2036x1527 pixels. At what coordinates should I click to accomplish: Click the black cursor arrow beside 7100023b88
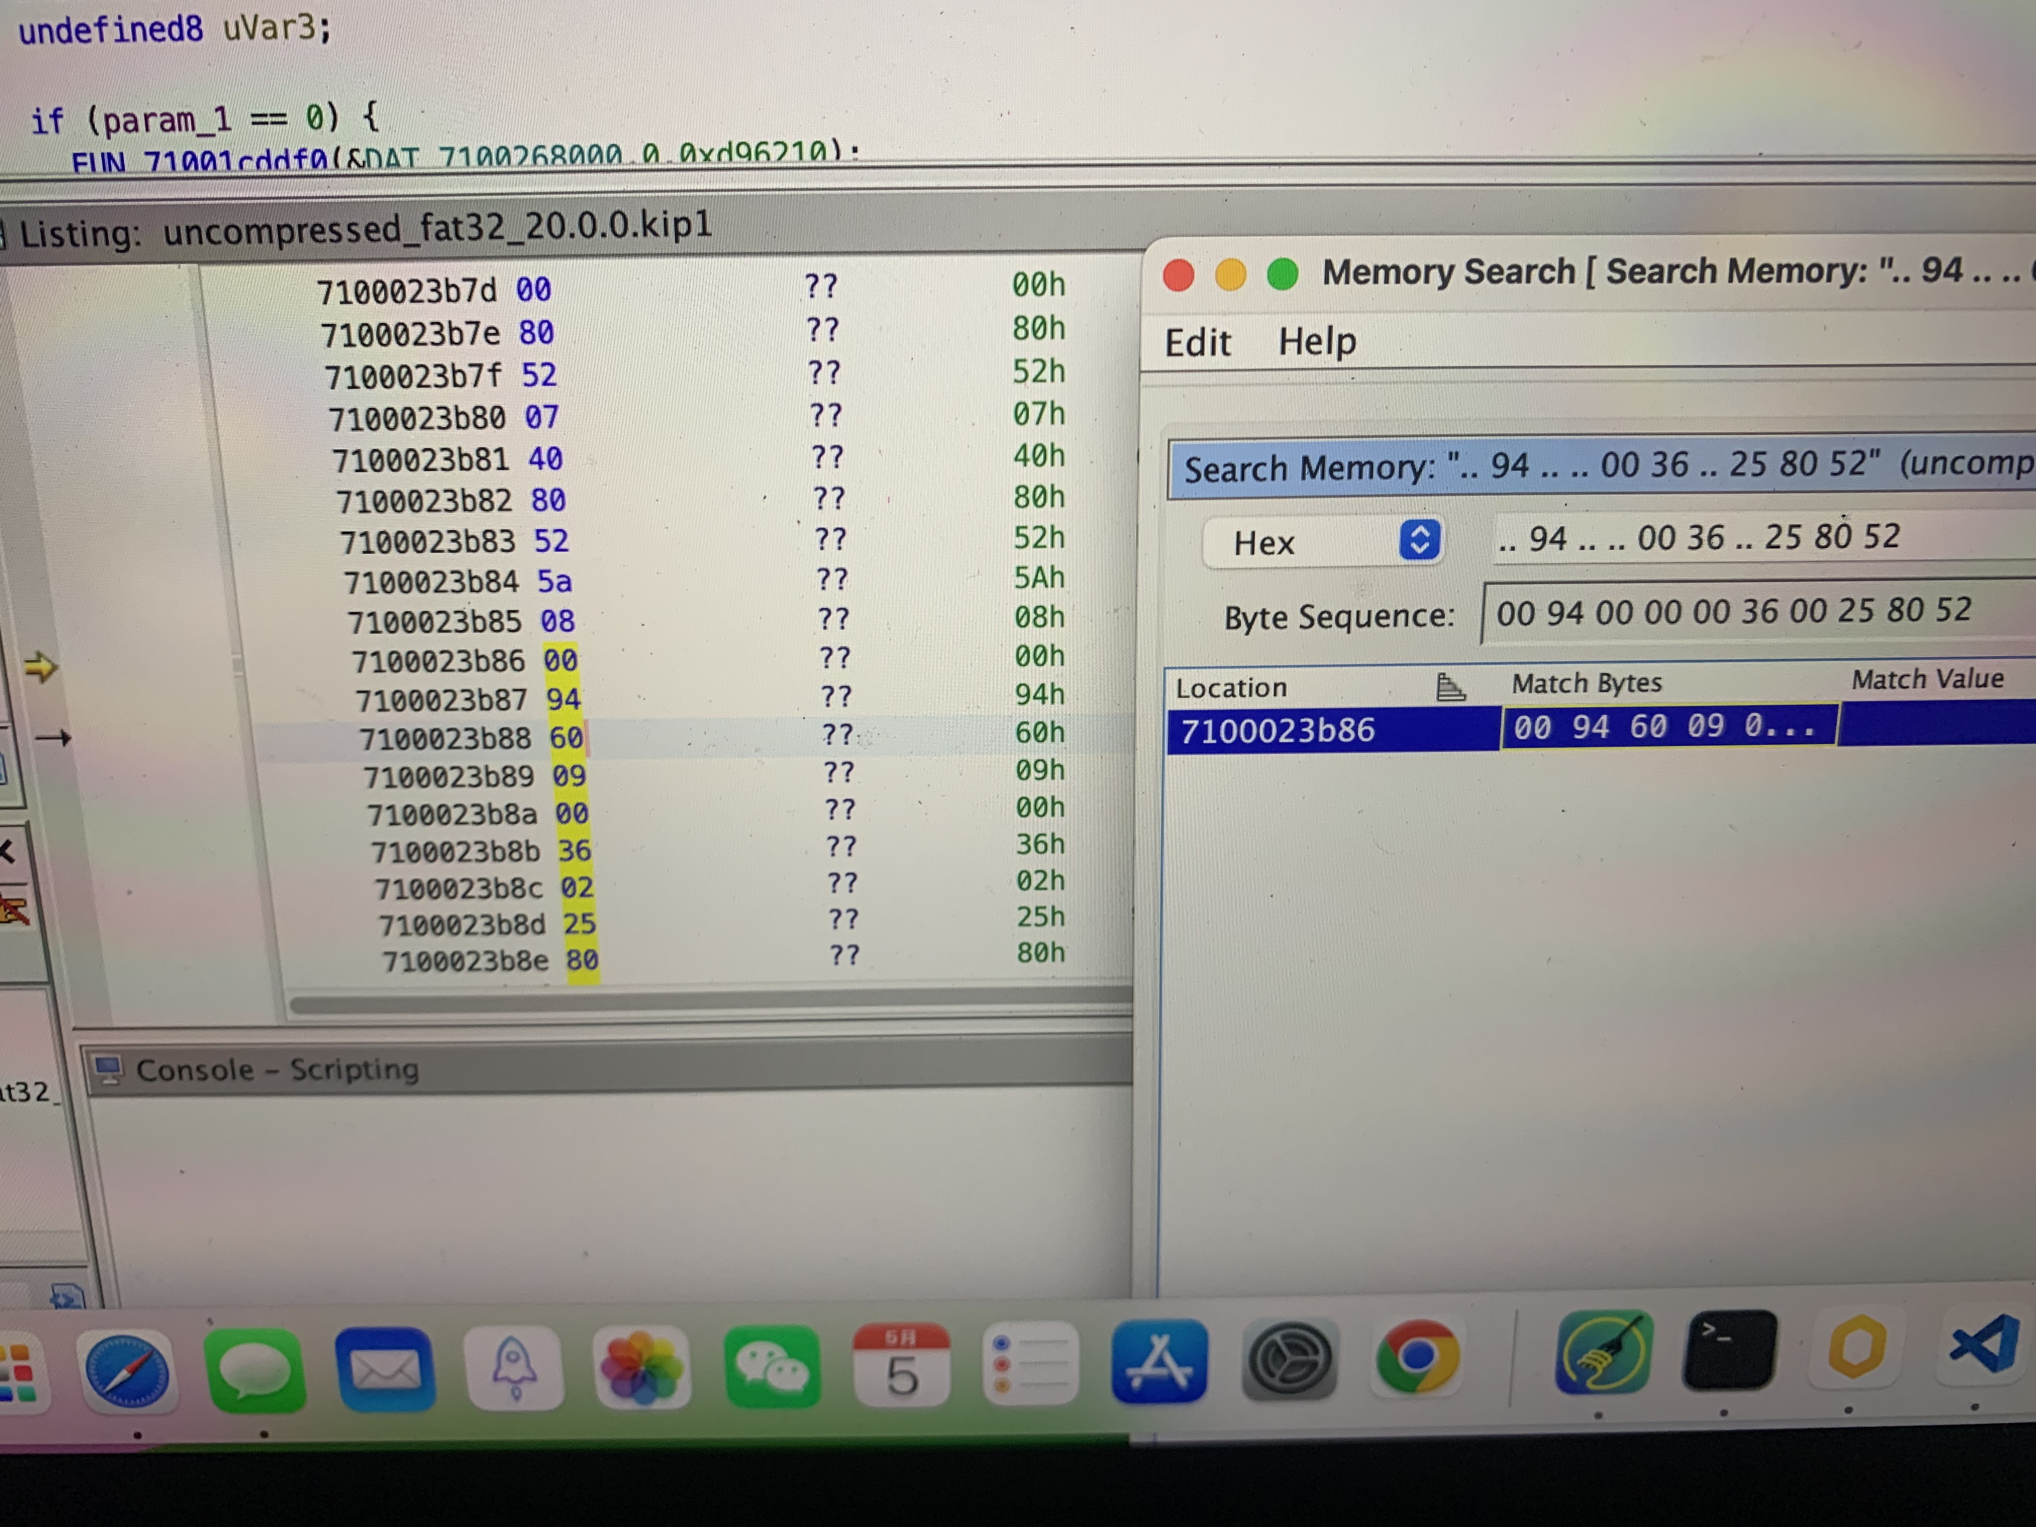coord(53,737)
